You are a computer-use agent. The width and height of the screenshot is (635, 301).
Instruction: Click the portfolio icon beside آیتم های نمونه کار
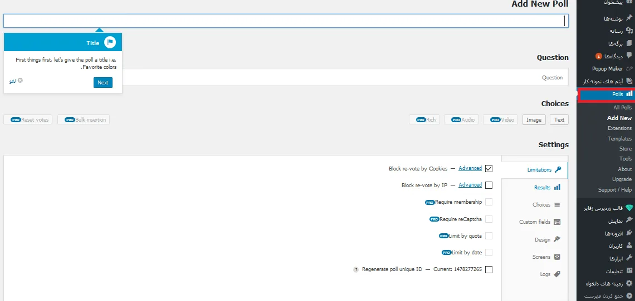[x=628, y=81]
